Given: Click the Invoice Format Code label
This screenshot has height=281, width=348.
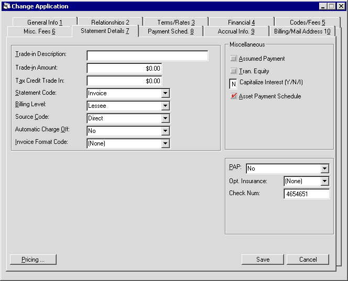Looking at the screenshot, I should coord(41,142).
